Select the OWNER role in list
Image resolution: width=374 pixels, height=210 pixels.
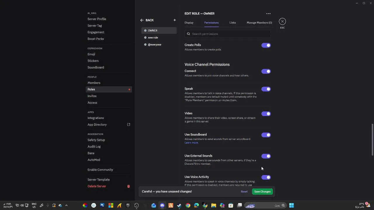pos(159,30)
